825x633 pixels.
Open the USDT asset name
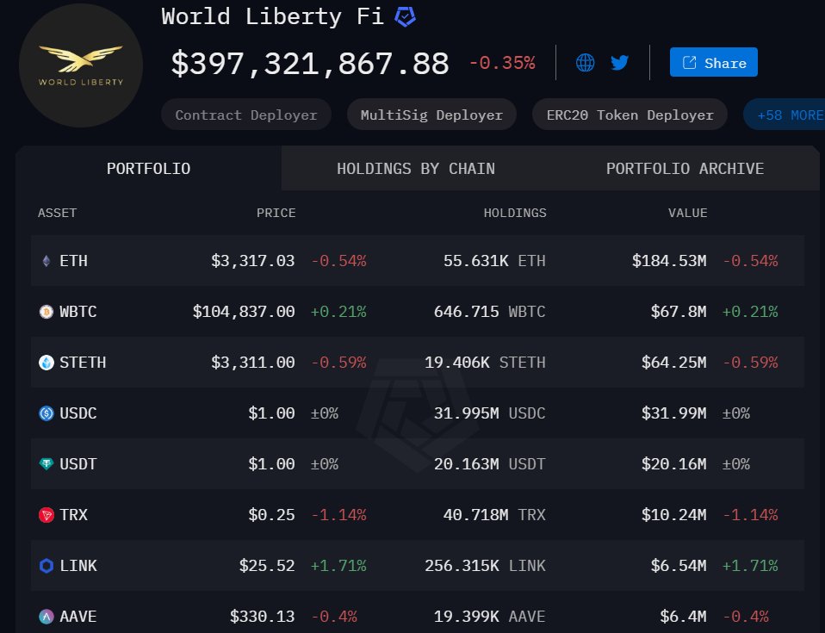tap(78, 463)
